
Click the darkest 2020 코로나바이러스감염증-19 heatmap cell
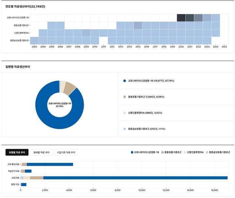[181, 18]
